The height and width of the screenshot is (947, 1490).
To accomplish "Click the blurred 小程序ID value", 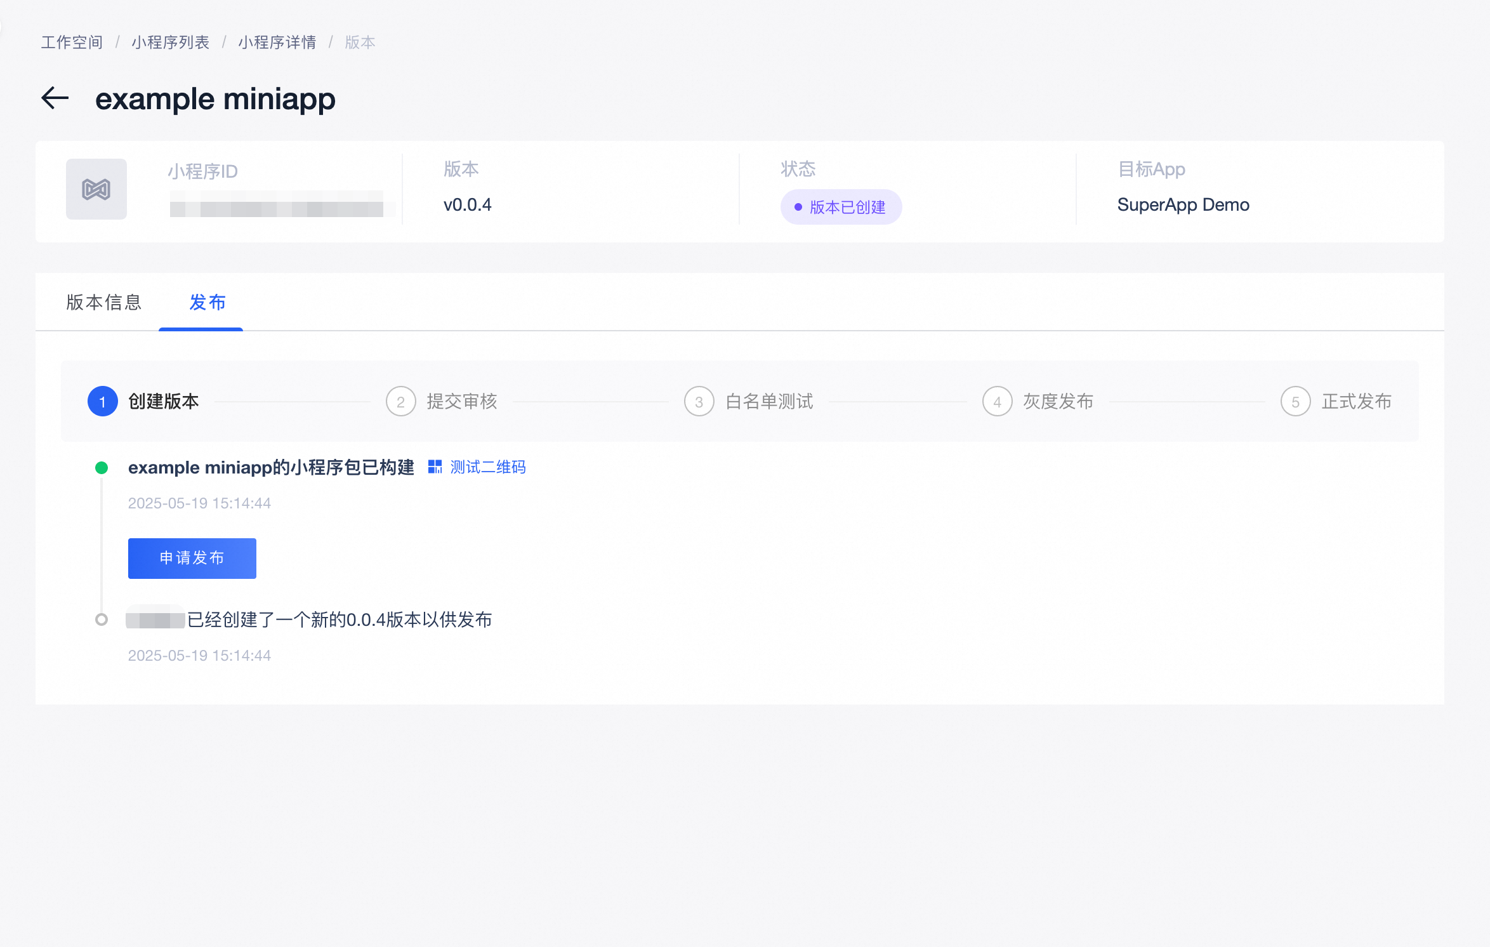I will coord(277,208).
